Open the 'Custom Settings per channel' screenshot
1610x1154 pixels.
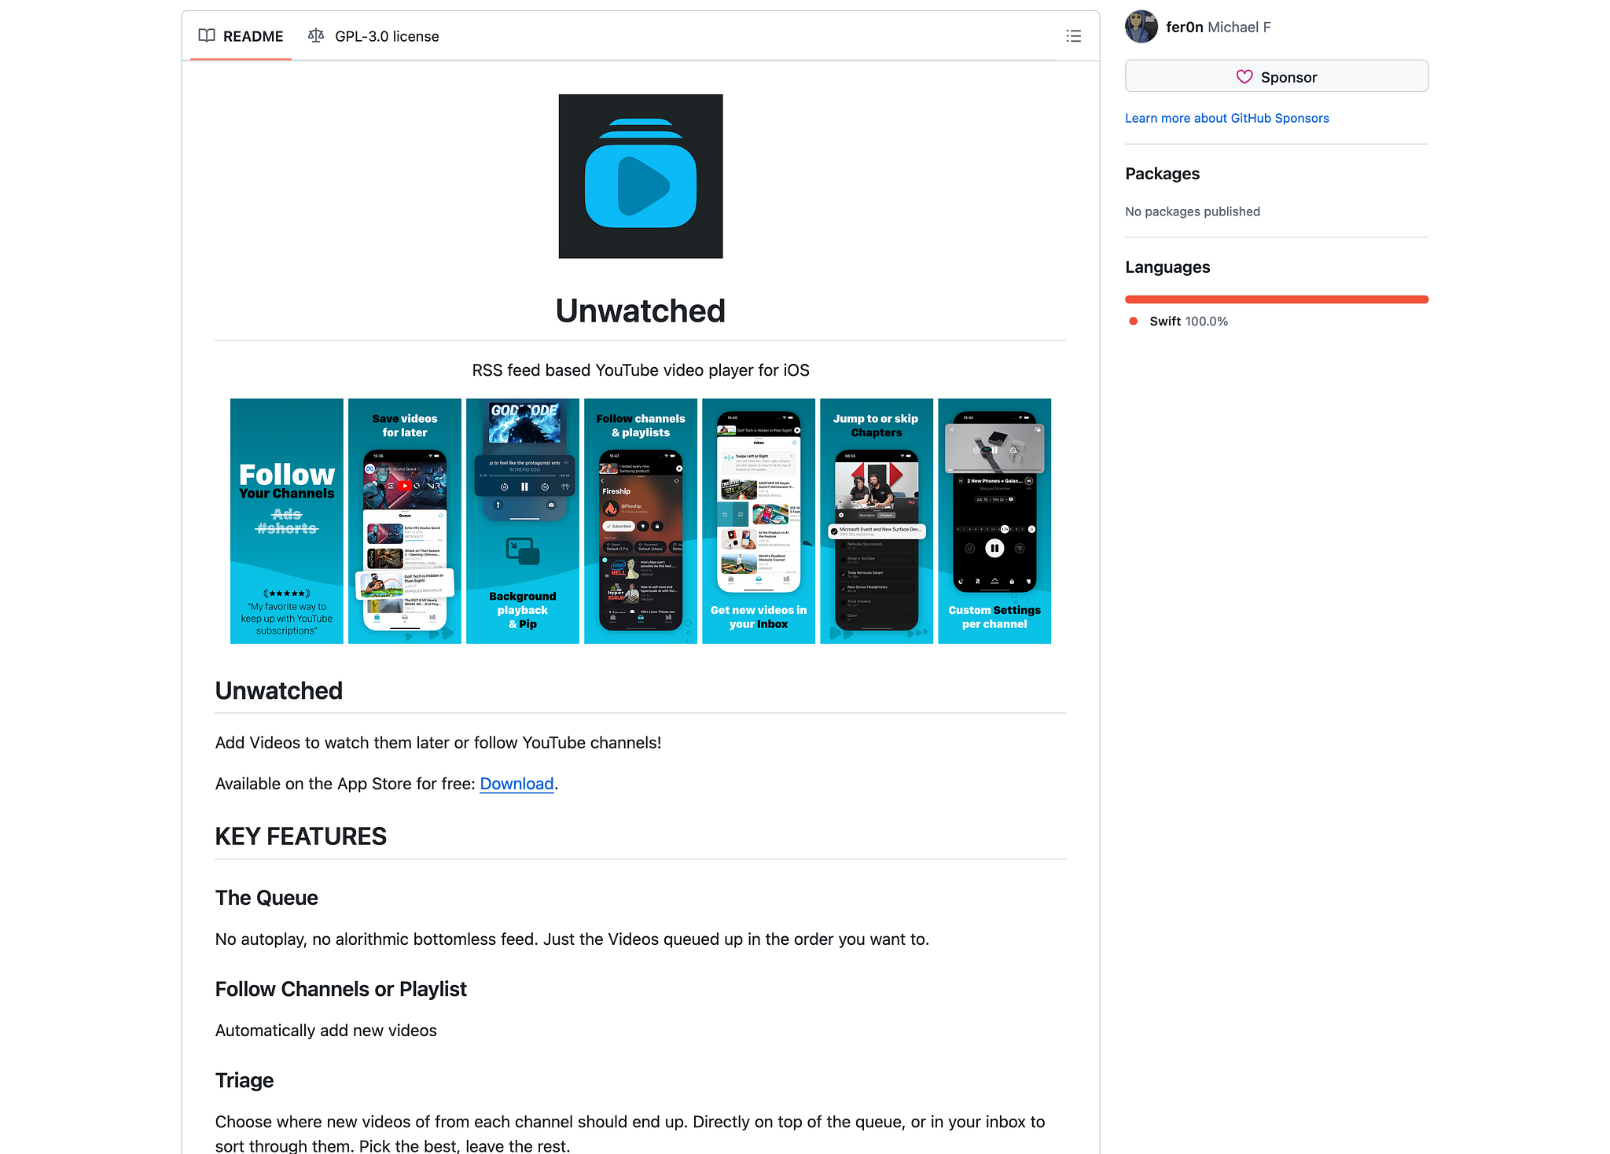coord(994,521)
